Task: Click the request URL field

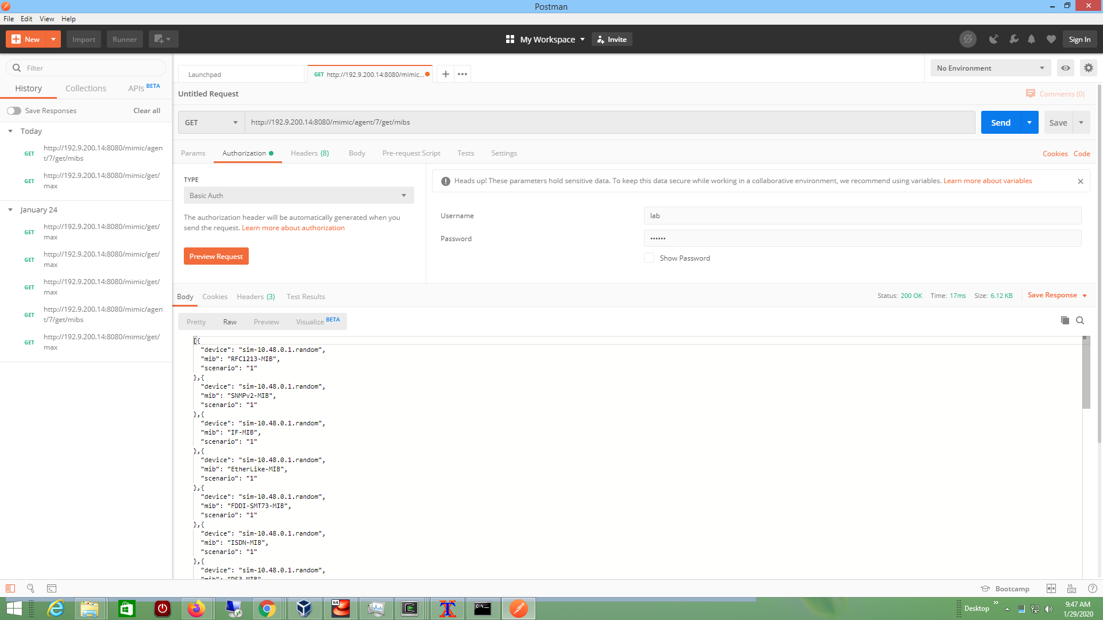Action: pyautogui.click(x=610, y=122)
